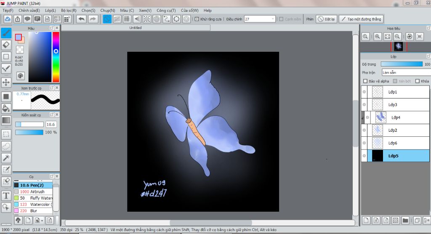Click the open color palette icon
431x234 pixels.
tap(21, 76)
